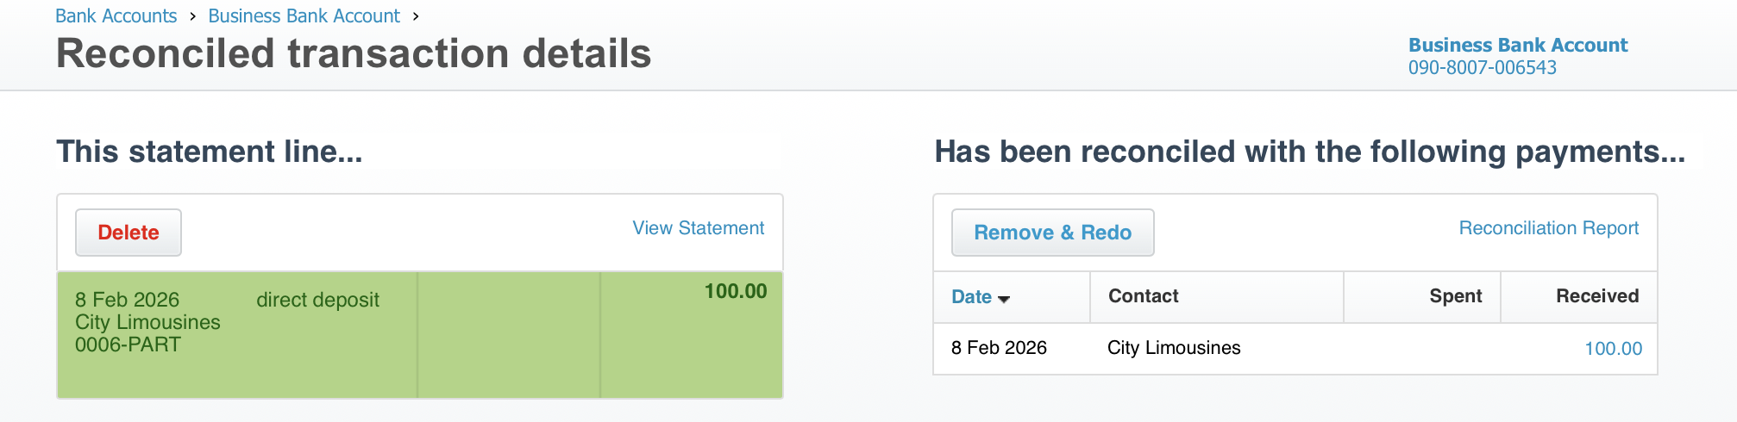Click the Remove & Redo button

(x=1052, y=233)
